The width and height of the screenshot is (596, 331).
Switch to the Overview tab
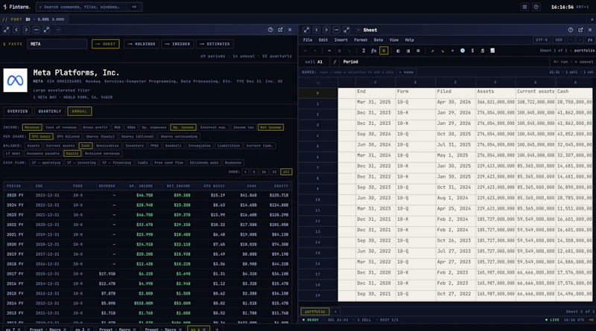pyautogui.click(x=17, y=112)
